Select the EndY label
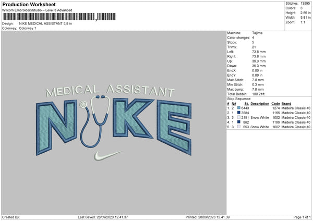The height and width of the screenshot is (221, 313). click(x=232, y=75)
